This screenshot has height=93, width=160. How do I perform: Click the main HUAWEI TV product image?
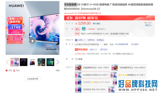32,28
